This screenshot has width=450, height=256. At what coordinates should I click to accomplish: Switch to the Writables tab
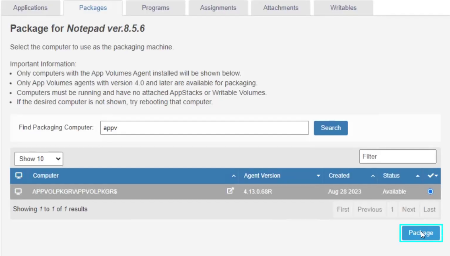click(x=343, y=8)
